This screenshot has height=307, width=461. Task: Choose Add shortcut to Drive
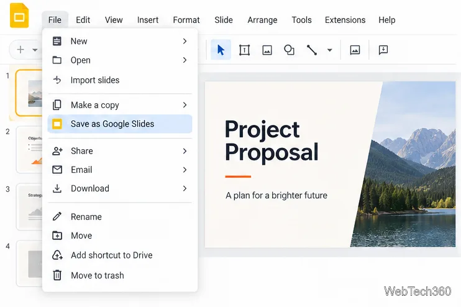click(120, 255)
